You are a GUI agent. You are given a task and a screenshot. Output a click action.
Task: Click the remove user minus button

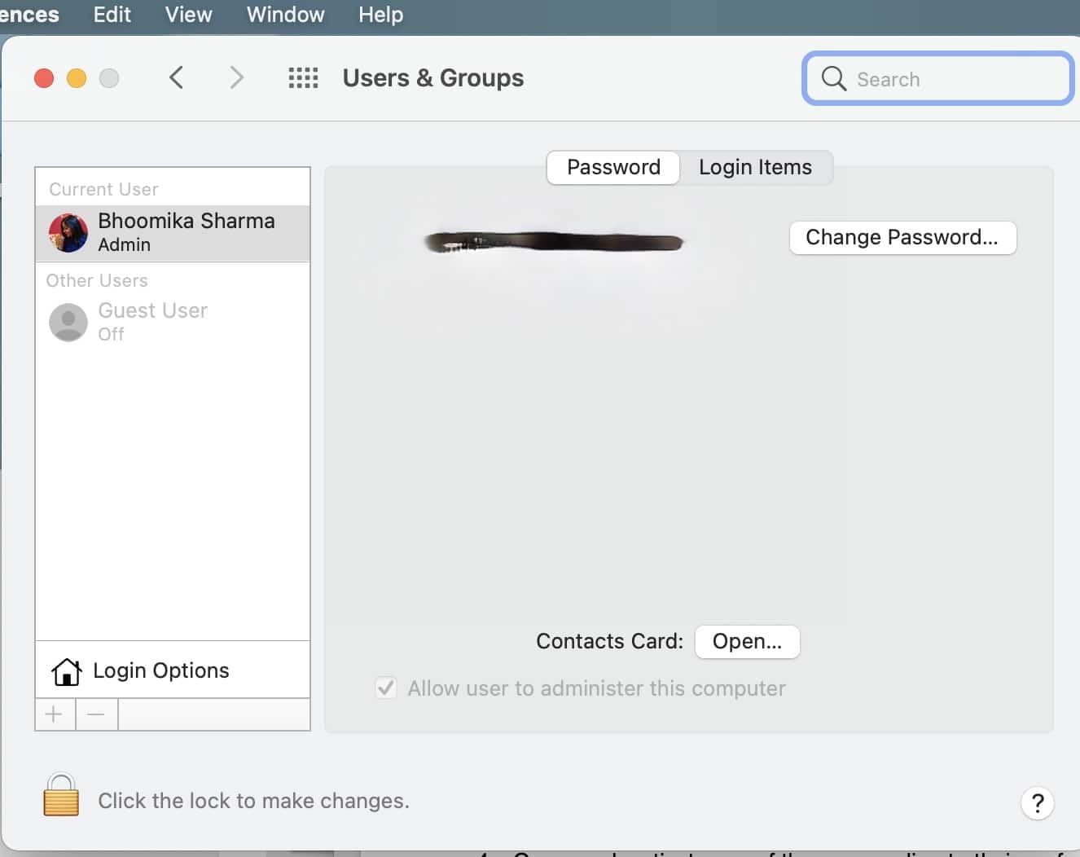pos(96,714)
